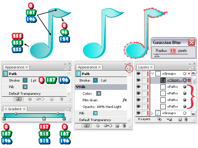Open the Gradient panel flyout menu icon
Viewport: 198px width, 148px height.
point(69,110)
